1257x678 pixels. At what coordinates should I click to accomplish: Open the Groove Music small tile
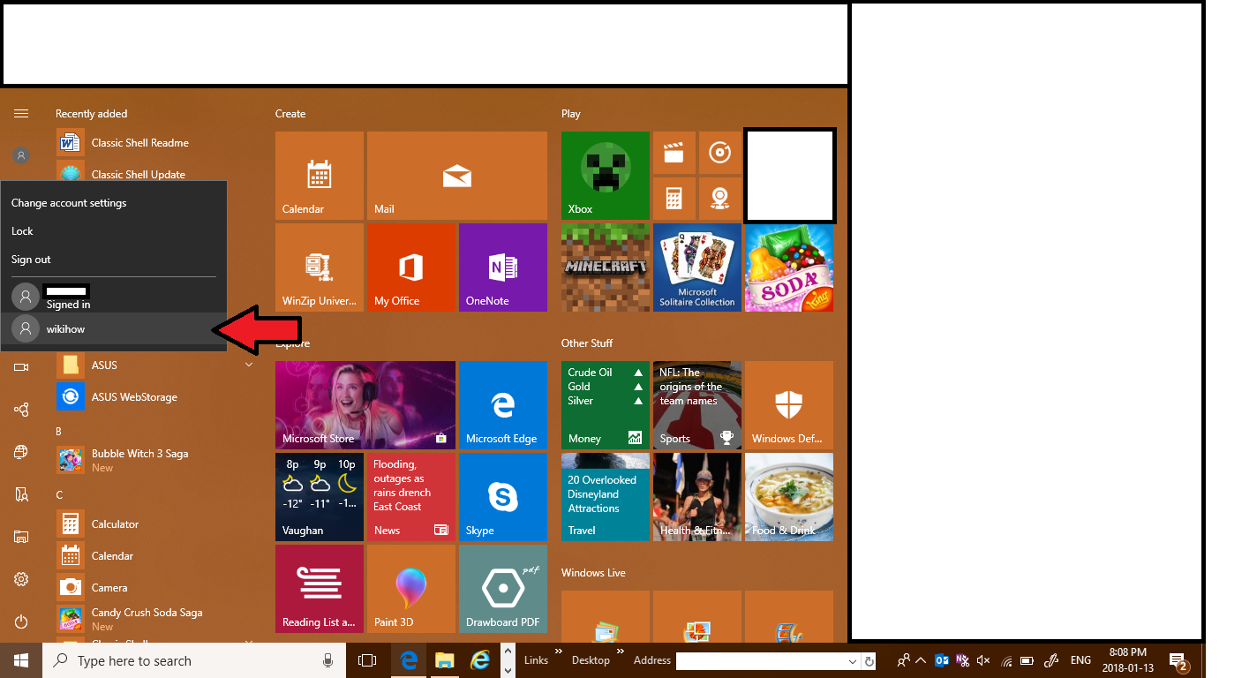pos(720,154)
